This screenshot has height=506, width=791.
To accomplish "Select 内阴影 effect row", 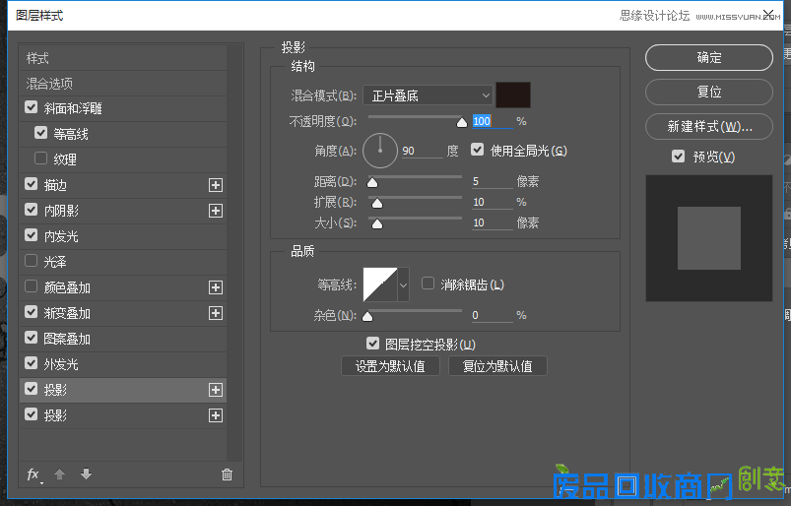I will [x=123, y=211].
